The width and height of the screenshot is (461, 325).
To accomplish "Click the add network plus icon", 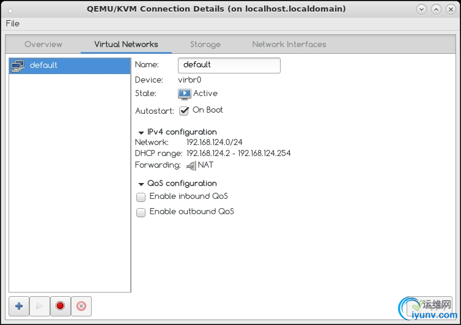I will coord(19,306).
